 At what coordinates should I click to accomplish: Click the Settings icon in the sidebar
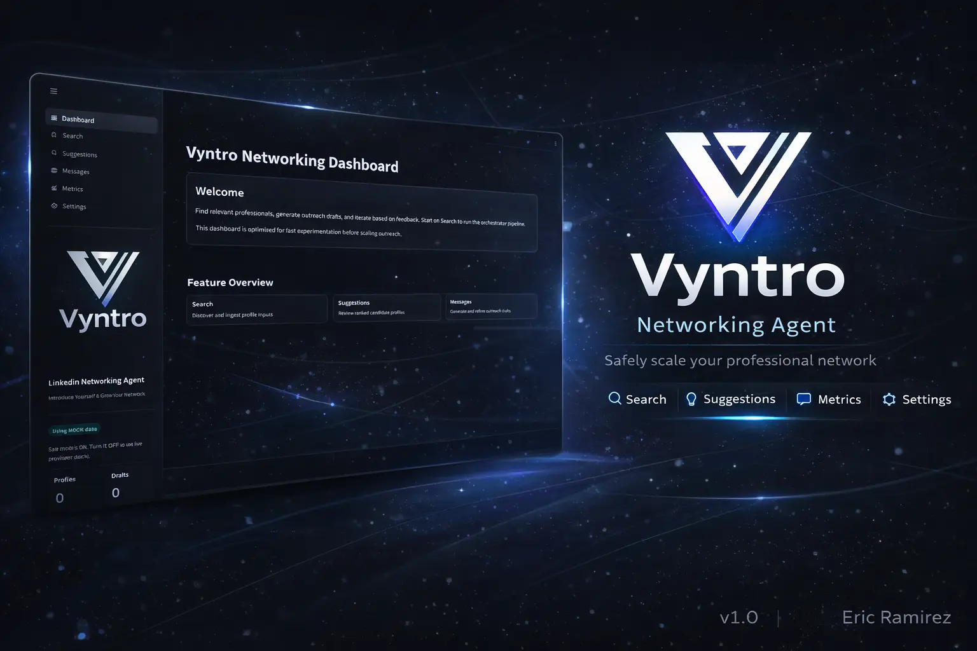55,206
